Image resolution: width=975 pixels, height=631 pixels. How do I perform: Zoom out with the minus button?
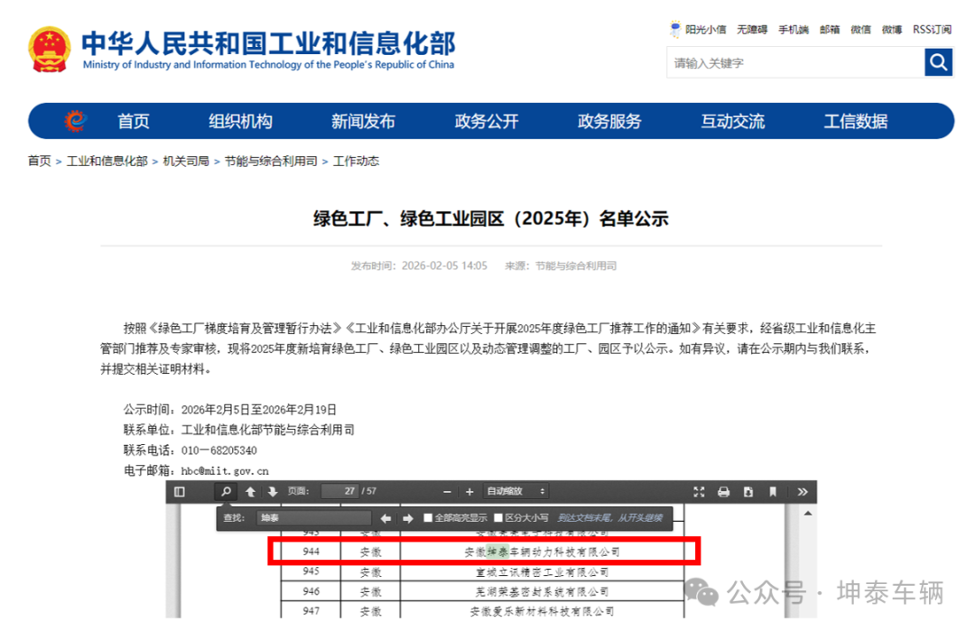447,491
